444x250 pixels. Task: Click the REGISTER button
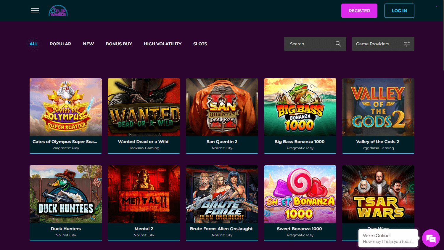pyautogui.click(x=359, y=11)
